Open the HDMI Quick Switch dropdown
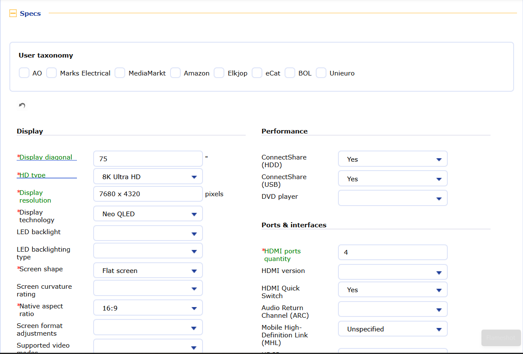 (393, 290)
